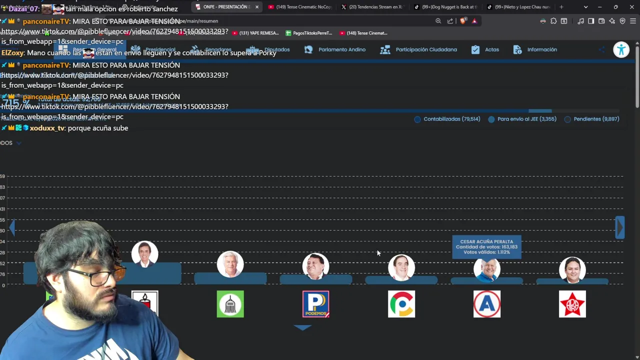
Task: Open the Leo AI sparkle icon
Action: point(612,21)
